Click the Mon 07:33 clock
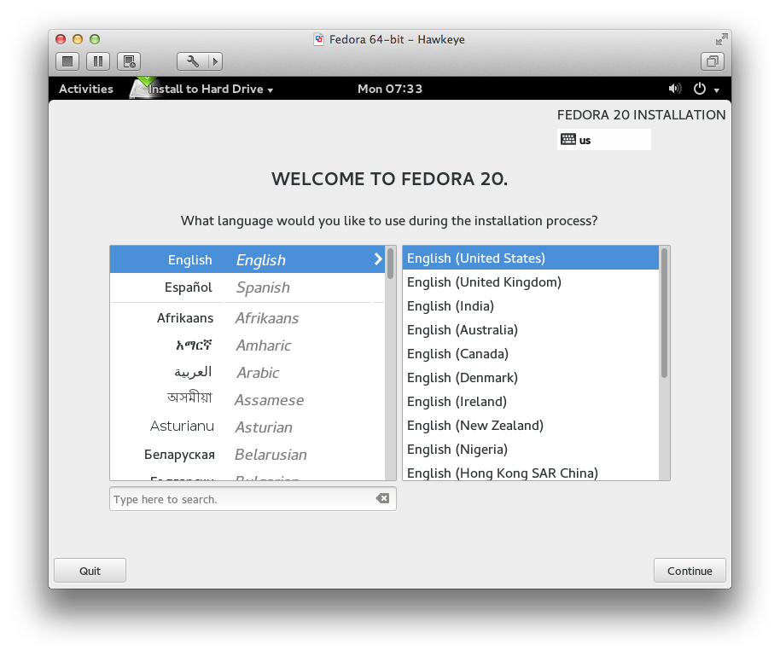 [x=390, y=89]
